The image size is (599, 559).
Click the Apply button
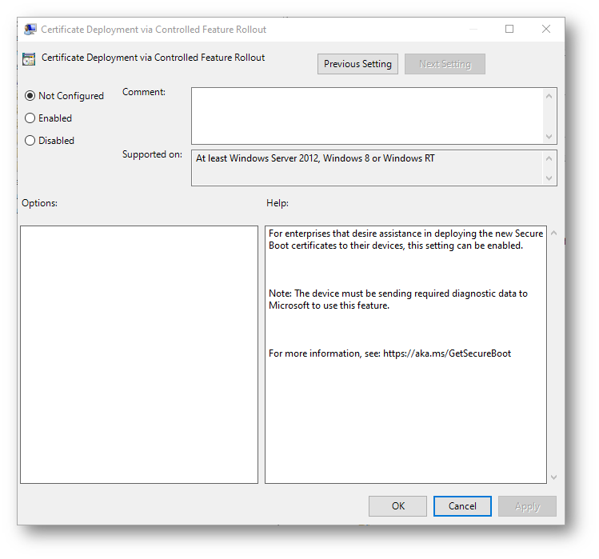click(x=527, y=506)
